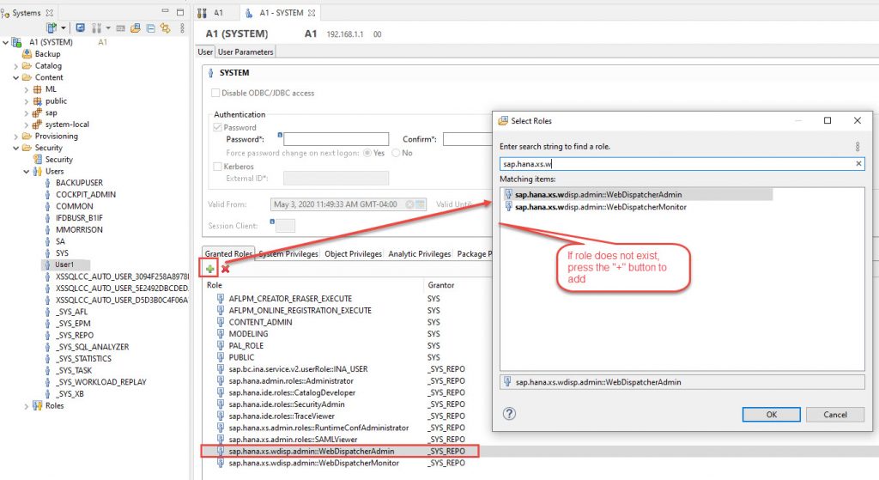This screenshot has height=480, width=879.
Task: Select the Granted Roles tab
Action: 228,253
